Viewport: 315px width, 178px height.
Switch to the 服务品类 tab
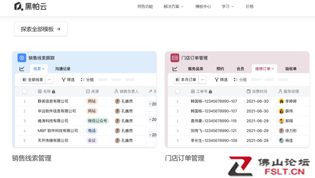pos(196,69)
